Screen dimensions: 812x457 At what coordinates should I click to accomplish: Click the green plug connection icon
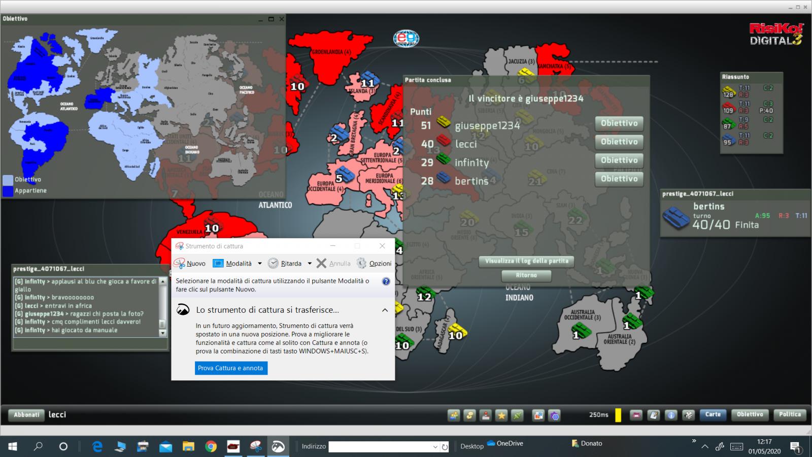517,415
